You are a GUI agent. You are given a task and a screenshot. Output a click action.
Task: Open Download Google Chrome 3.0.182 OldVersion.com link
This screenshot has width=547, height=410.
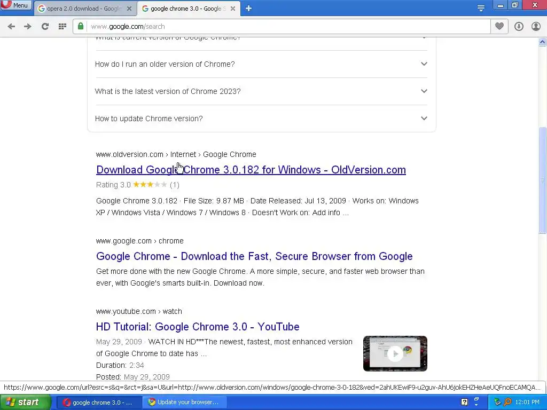coord(251,170)
